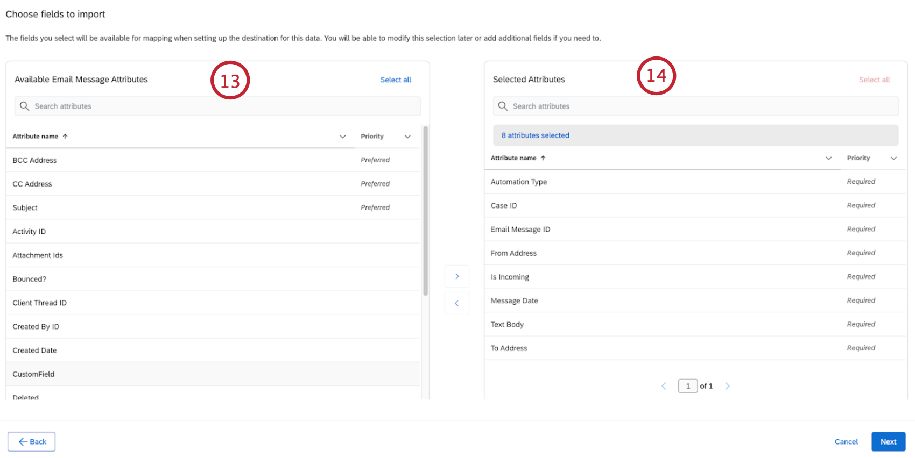Go to previous page of selected attributes

click(x=664, y=386)
